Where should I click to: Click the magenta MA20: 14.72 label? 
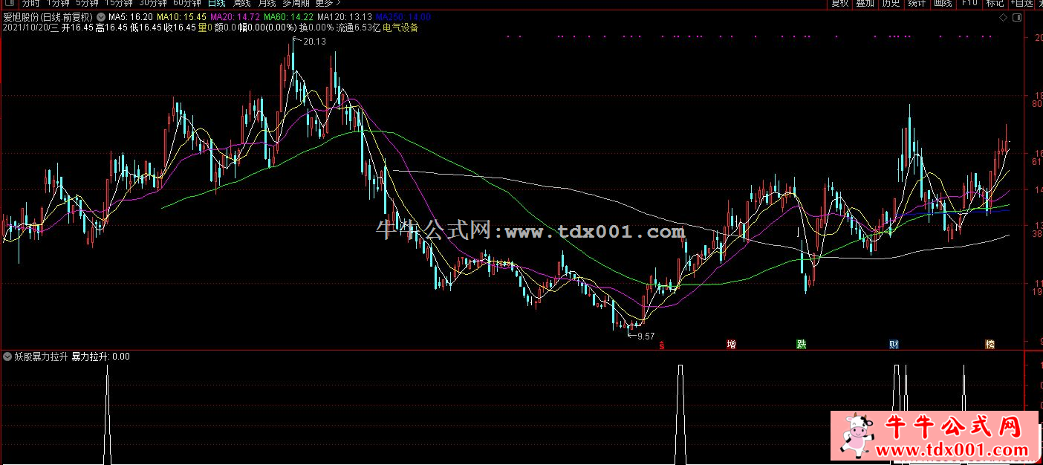click(235, 16)
